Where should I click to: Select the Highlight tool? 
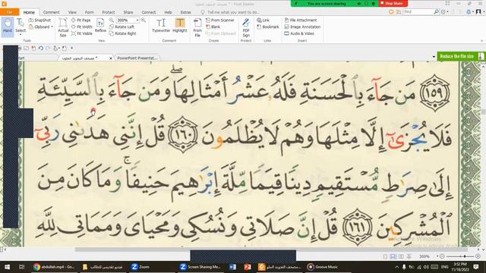coord(180,25)
